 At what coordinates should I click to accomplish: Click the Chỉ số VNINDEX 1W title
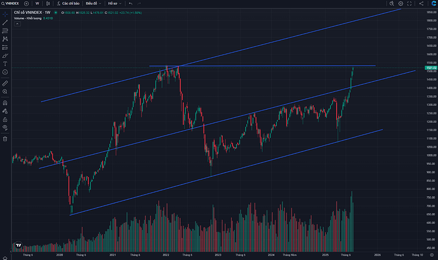pyautogui.click(x=32, y=13)
